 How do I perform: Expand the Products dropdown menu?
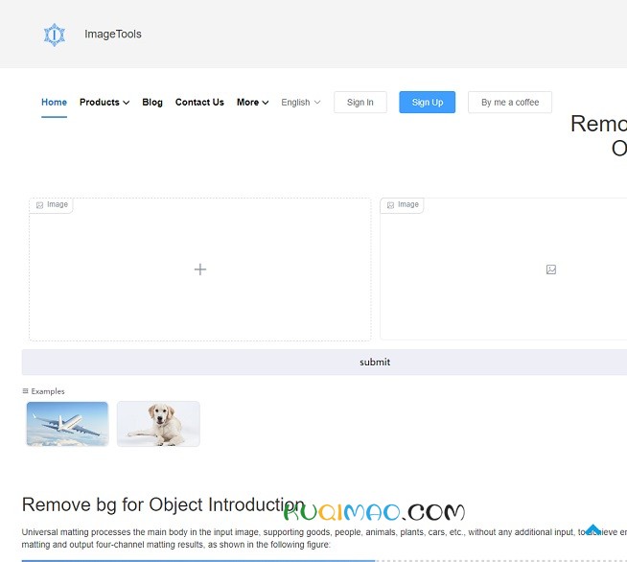(x=104, y=103)
